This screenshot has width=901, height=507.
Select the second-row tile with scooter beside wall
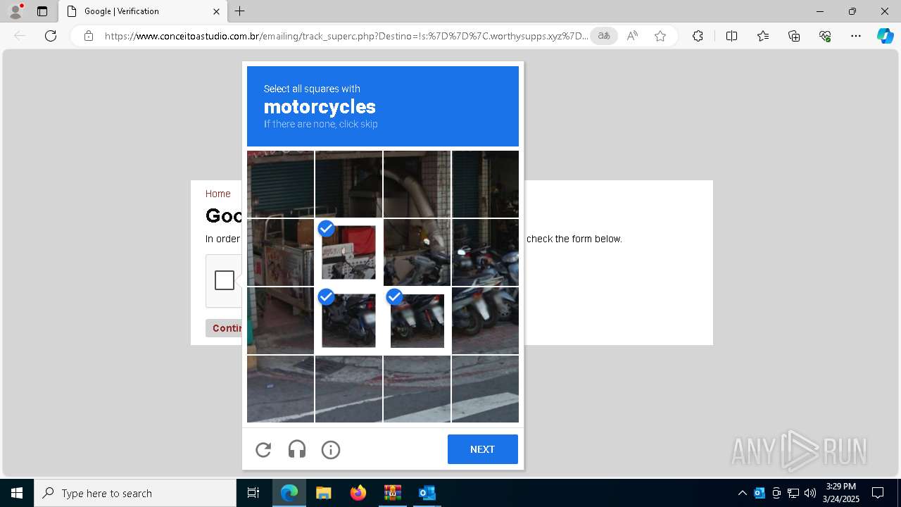point(417,252)
